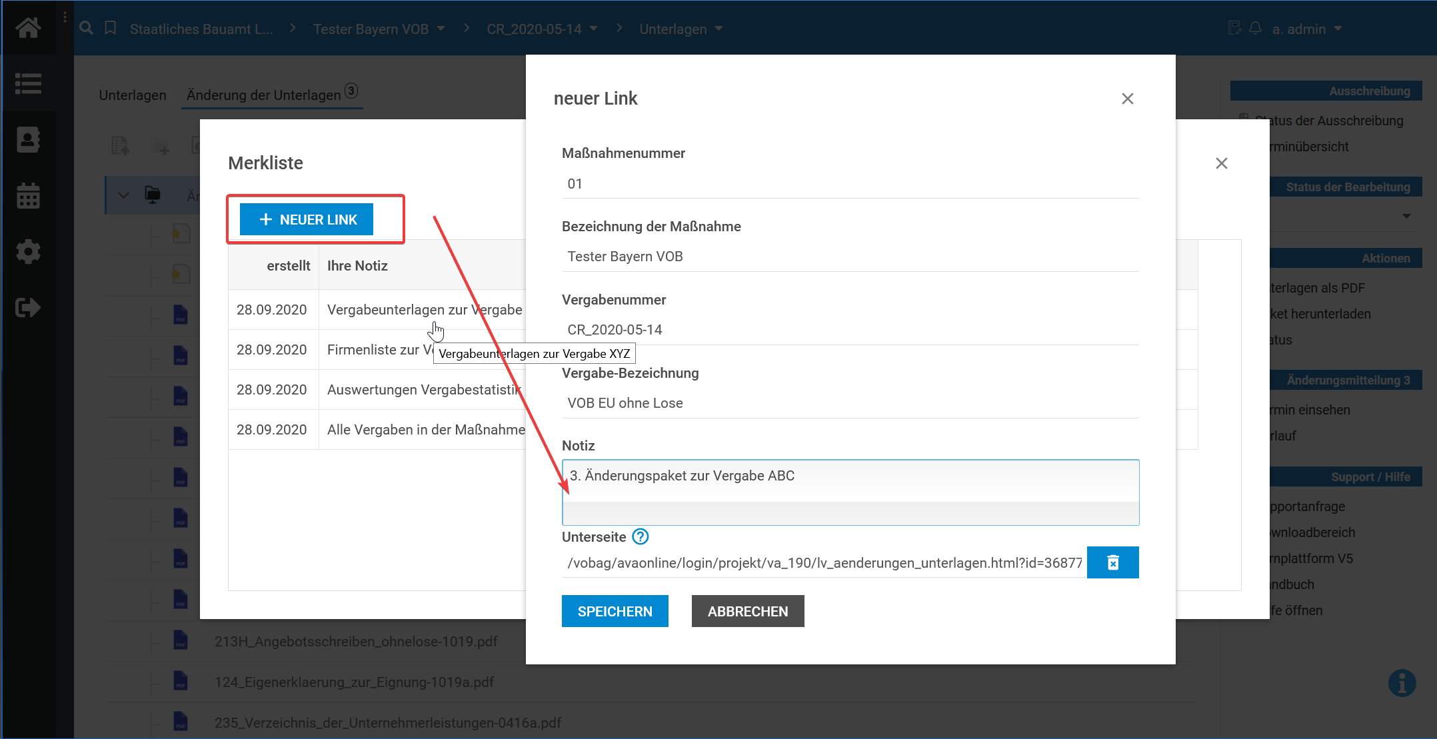Open the Vergabeunterlagen zur Vergabe note row

pos(425,310)
